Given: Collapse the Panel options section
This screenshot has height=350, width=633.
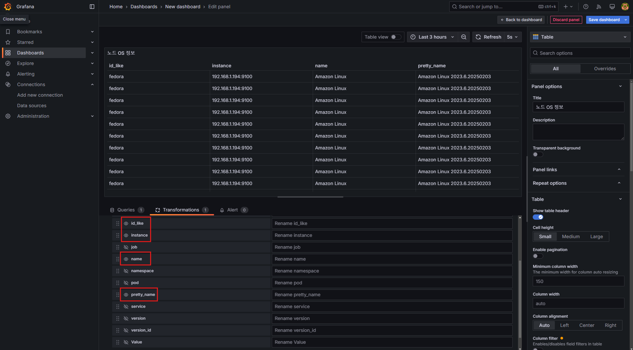Looking at the screenshot, I should [620, 86].
